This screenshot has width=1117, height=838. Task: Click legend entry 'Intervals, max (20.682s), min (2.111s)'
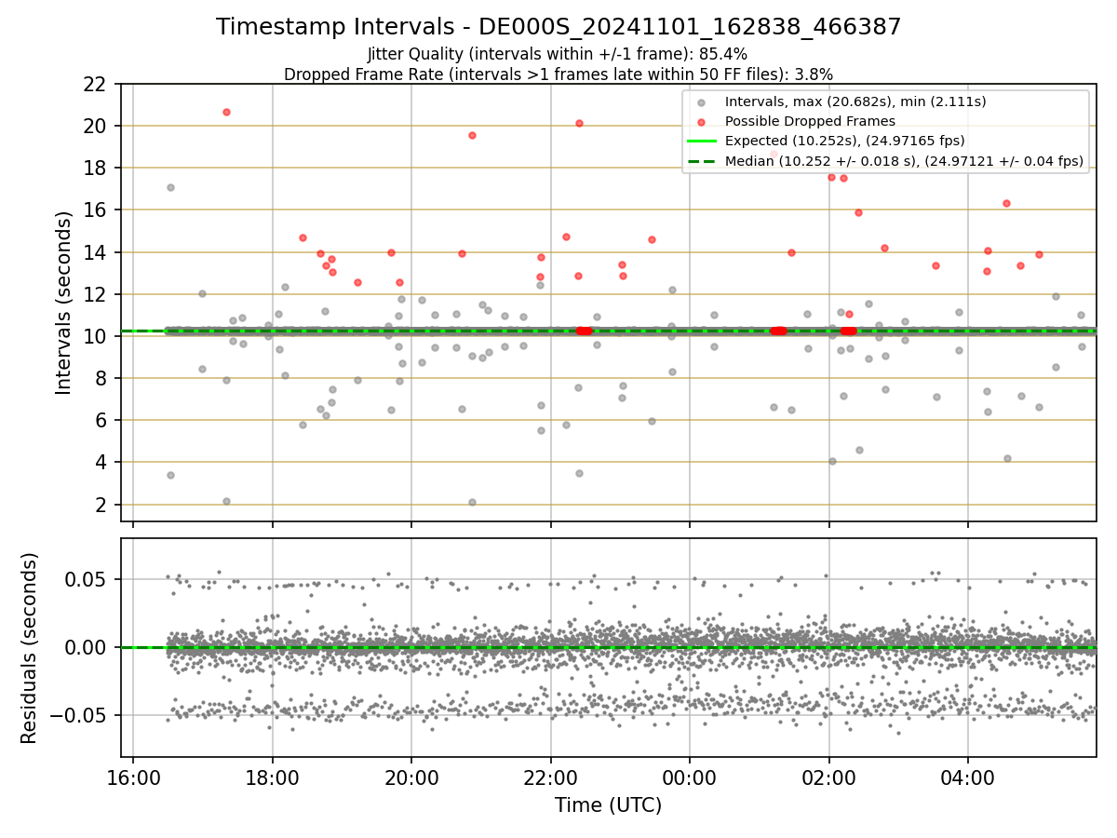855,101
